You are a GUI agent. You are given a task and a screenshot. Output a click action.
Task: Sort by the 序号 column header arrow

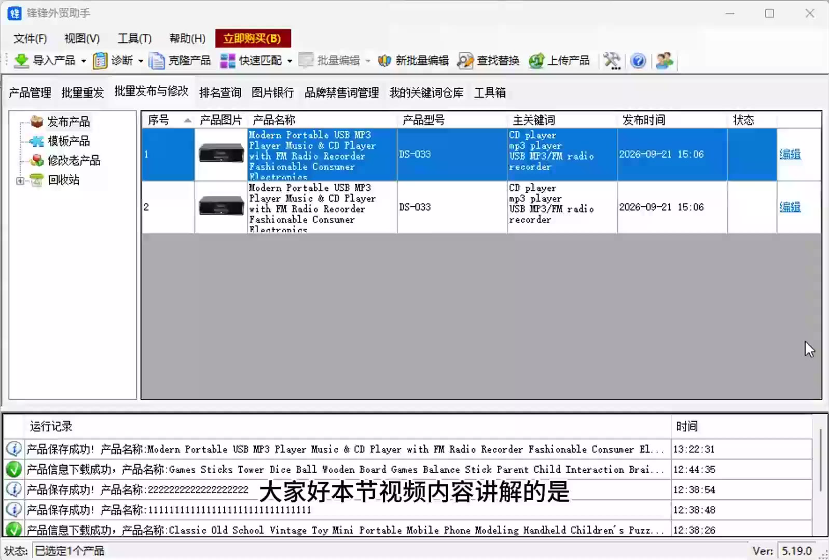point(187,120)
